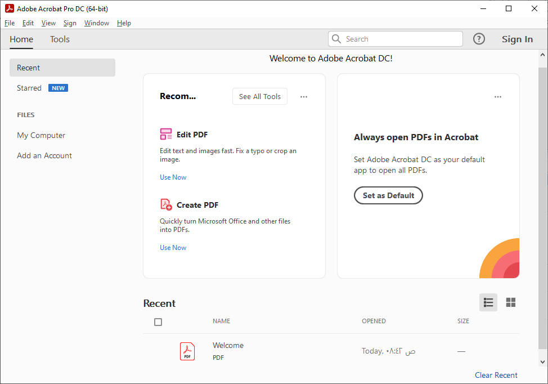Tick the select-all checkbox in Recent table

tap(158, 322)
